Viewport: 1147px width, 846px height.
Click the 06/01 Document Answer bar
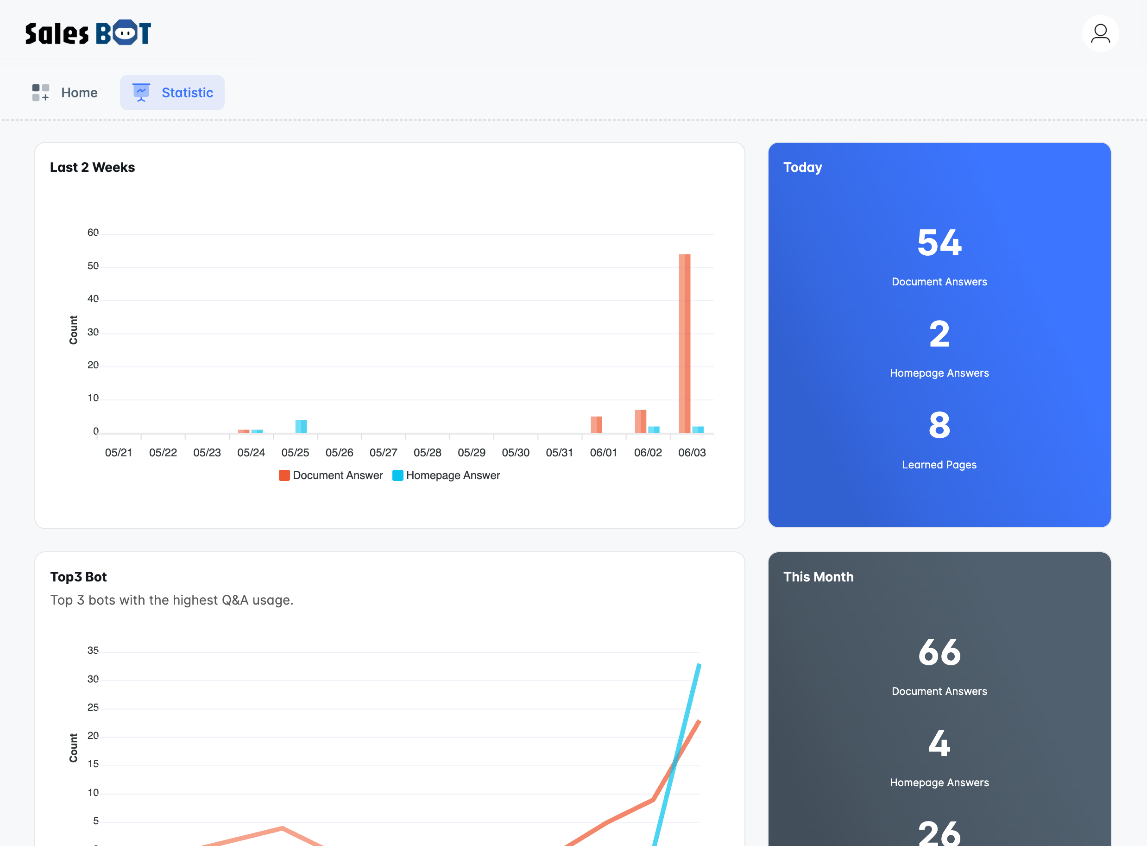point(597,424)
